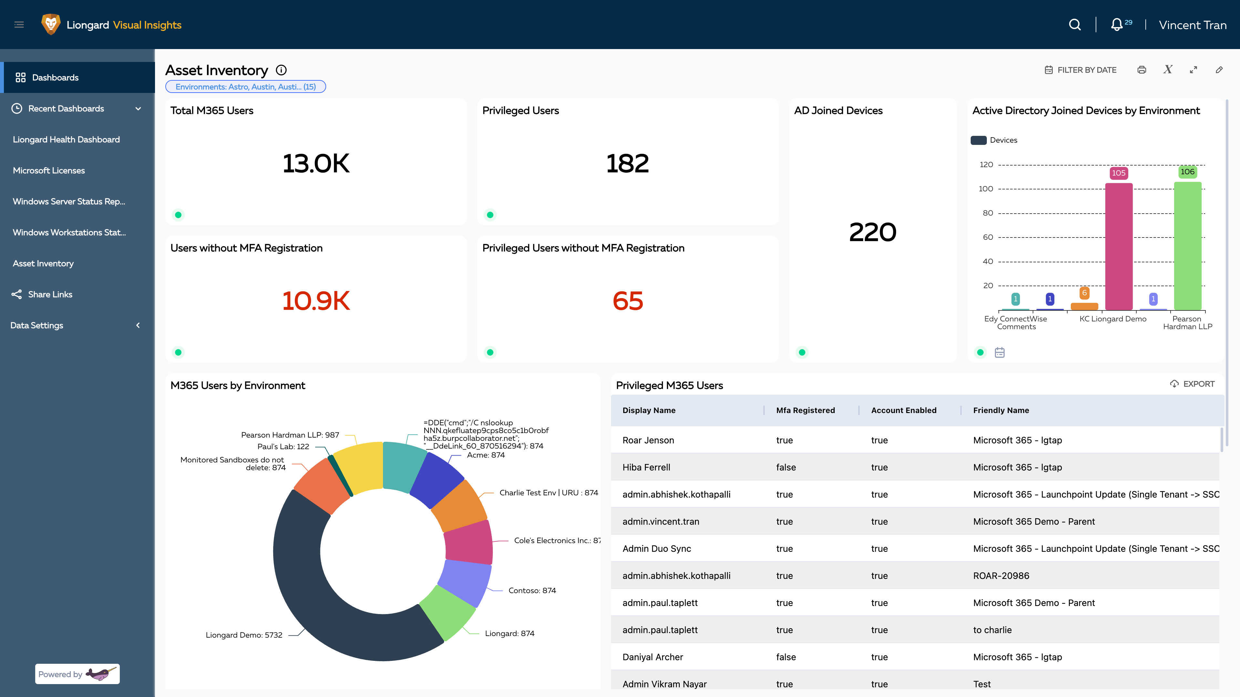Collapse the Recent Dashboards chevron
1240x697 pixels.
pos(138,109)
